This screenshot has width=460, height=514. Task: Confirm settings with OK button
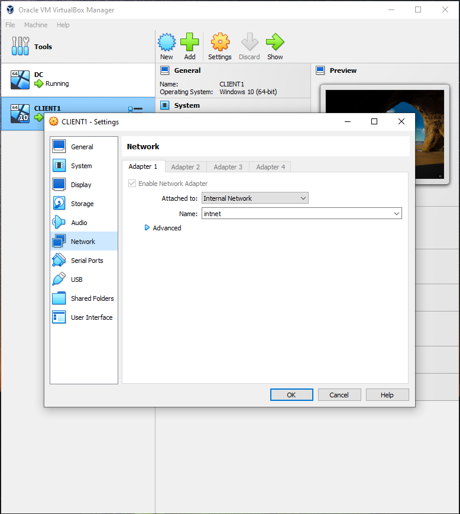291,394
